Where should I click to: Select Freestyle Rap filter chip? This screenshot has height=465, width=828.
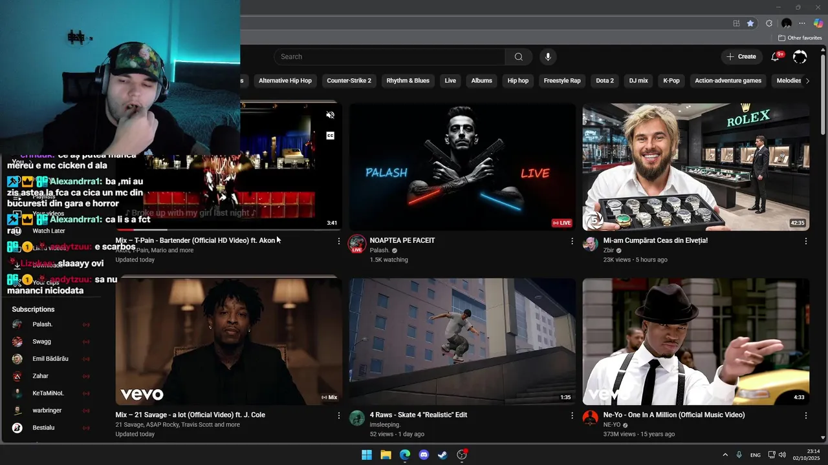(562, 81)
